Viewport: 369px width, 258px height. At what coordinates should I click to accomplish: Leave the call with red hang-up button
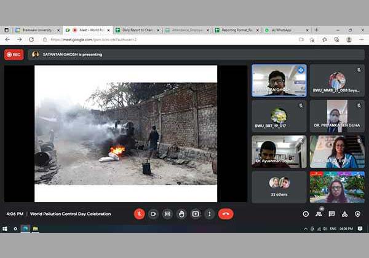pyautogui.click(x=226, y=214)
